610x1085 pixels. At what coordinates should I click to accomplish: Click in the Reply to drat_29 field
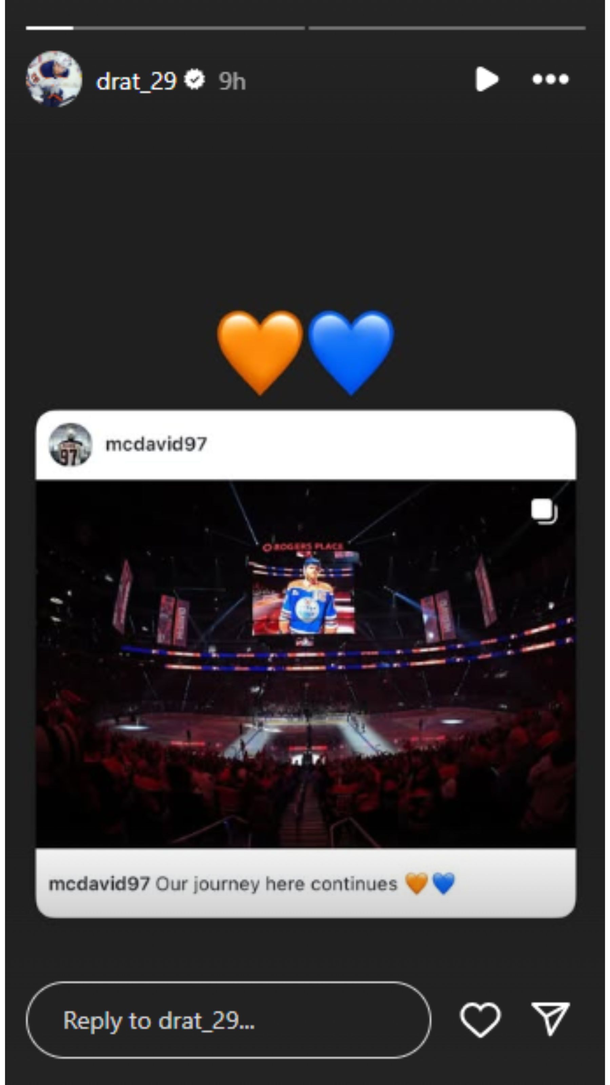(229, 1020)
